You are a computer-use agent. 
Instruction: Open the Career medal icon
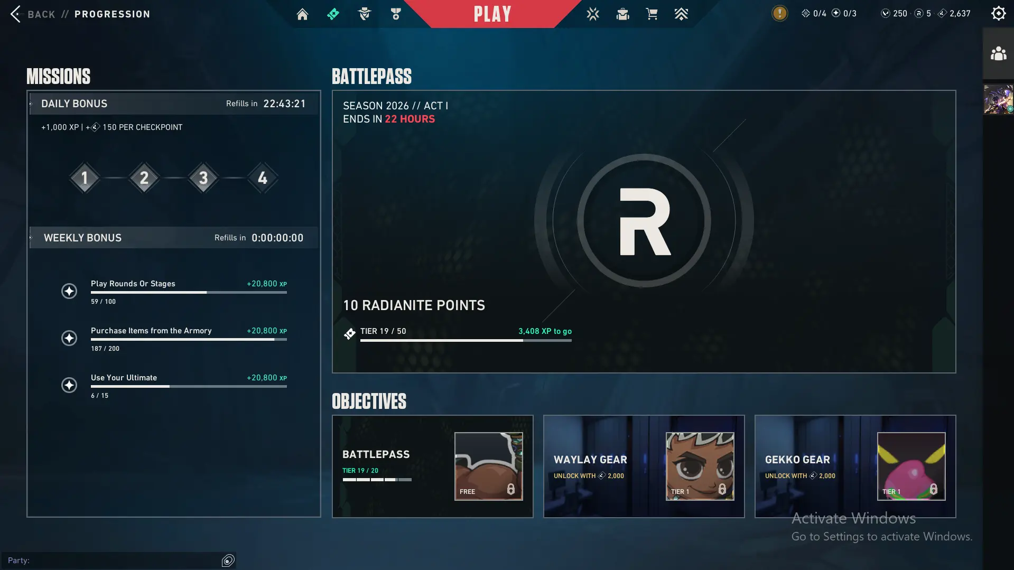[396, 14]
